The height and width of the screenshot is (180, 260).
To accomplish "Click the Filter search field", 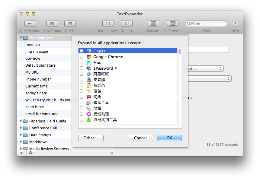I will [x=206, y=24].
